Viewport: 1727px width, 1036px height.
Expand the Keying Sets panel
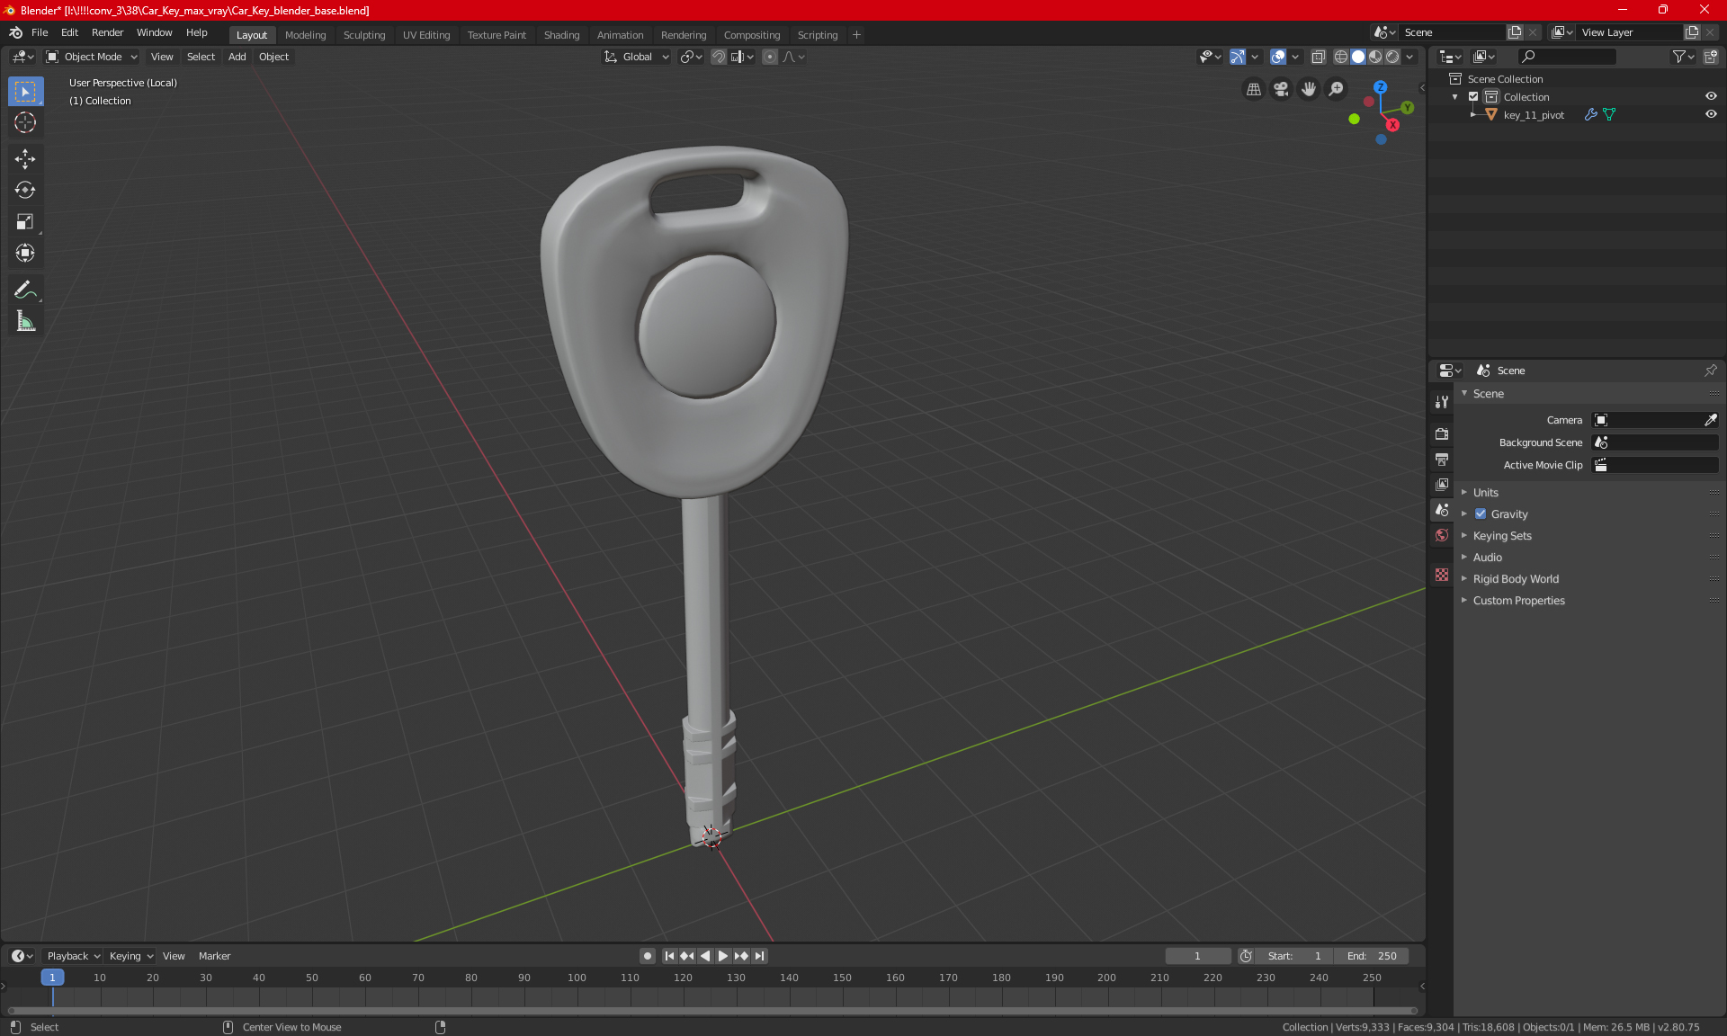1502,536
